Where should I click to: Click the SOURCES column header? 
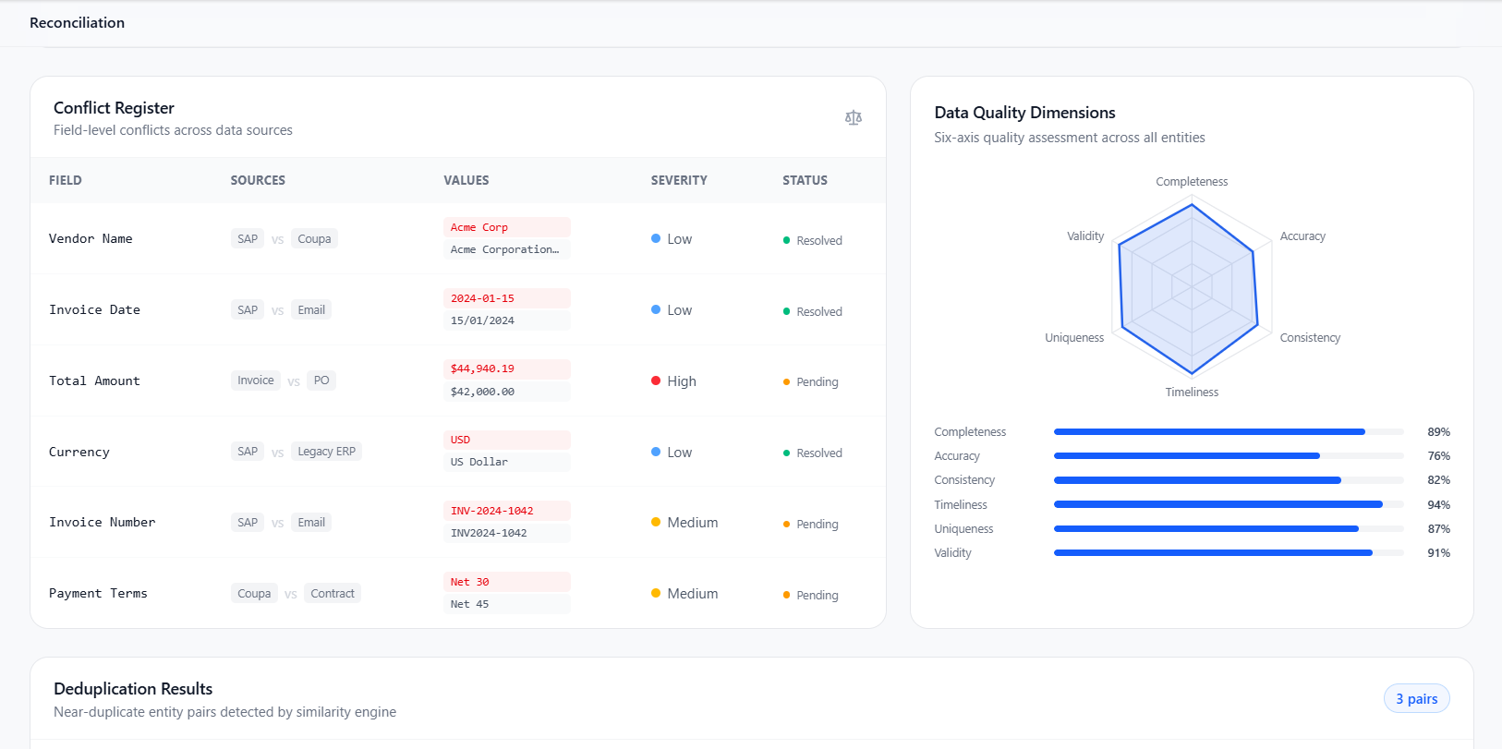[258, 180]
